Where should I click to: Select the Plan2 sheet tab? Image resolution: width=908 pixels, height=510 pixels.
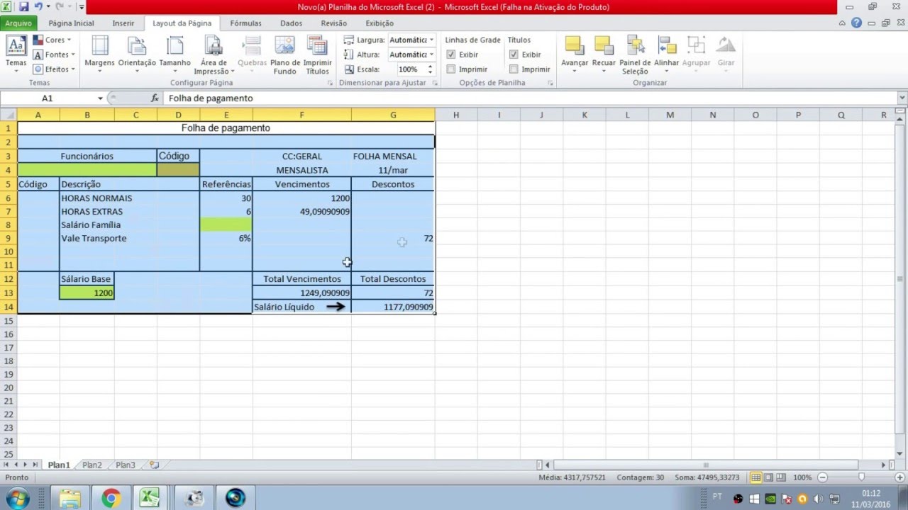pos(92,465)
